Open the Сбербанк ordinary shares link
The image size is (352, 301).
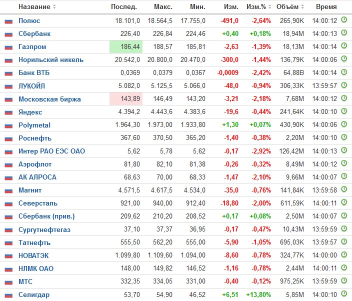pyautogui.click(x=34, y=33)
